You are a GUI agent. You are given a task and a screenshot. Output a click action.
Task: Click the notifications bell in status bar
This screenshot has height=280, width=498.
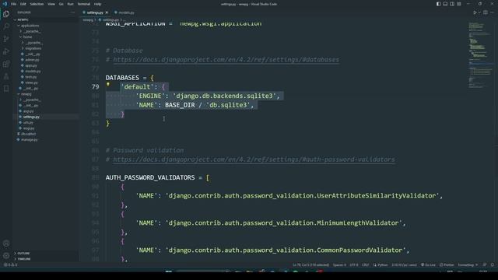click(493, 264)
